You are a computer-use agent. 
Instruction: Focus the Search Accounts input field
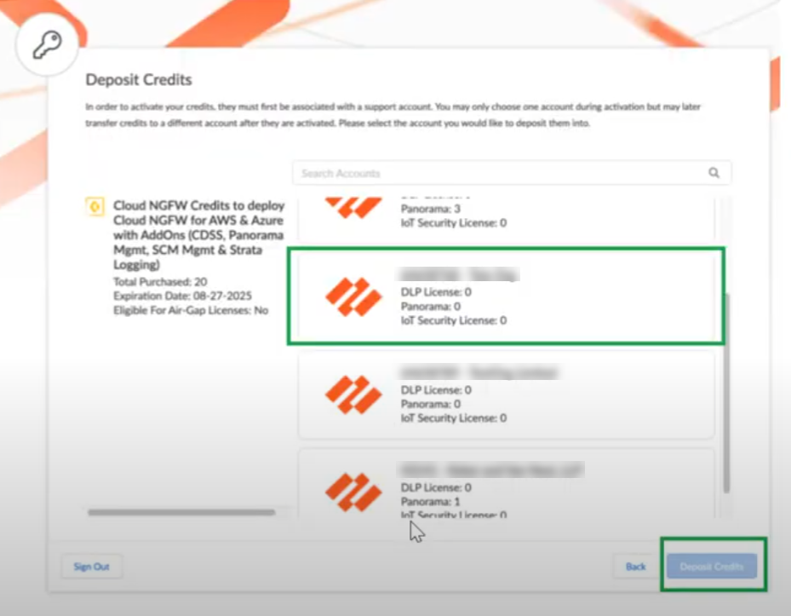[512, 173]
